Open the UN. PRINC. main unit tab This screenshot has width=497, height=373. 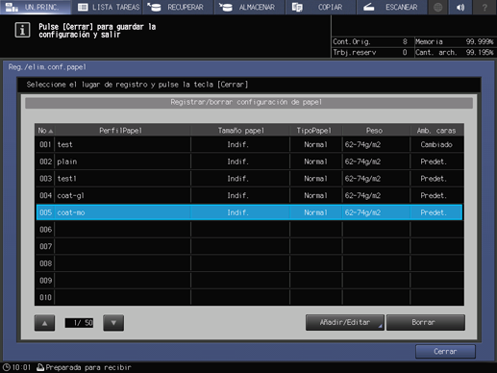point(36,7)
